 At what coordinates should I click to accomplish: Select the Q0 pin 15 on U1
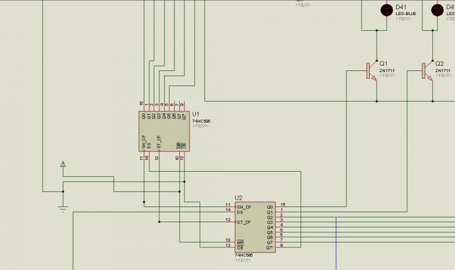tap(143, 106)
